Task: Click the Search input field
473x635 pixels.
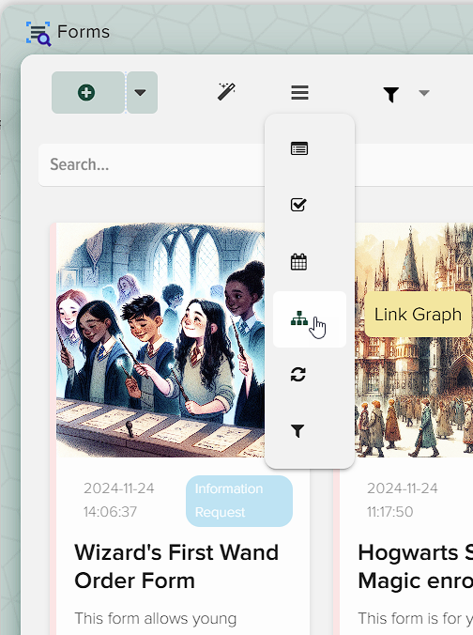Action: (x=152, y=164)
